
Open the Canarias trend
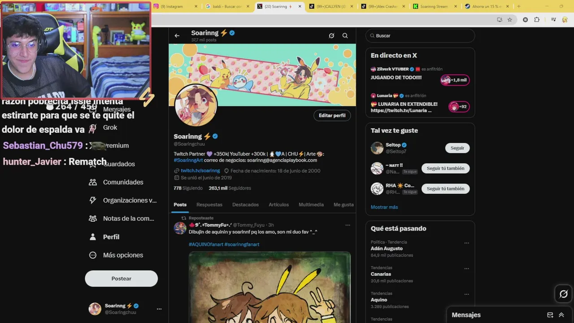[381, 274]
